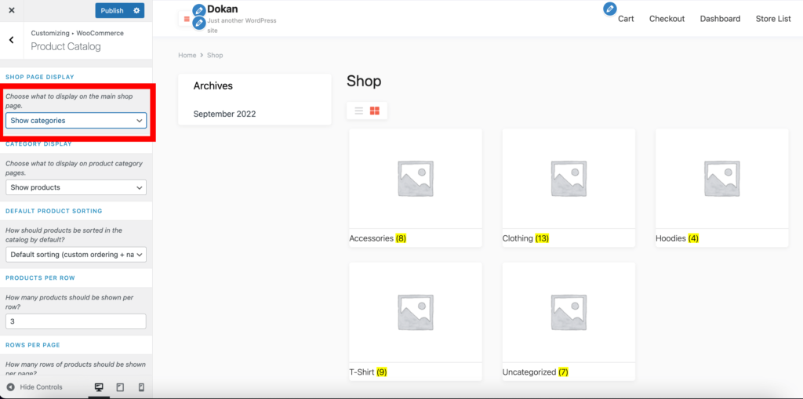Click edit pencil icon beside Dokan title
803x399 pixels.
[198, 10]
